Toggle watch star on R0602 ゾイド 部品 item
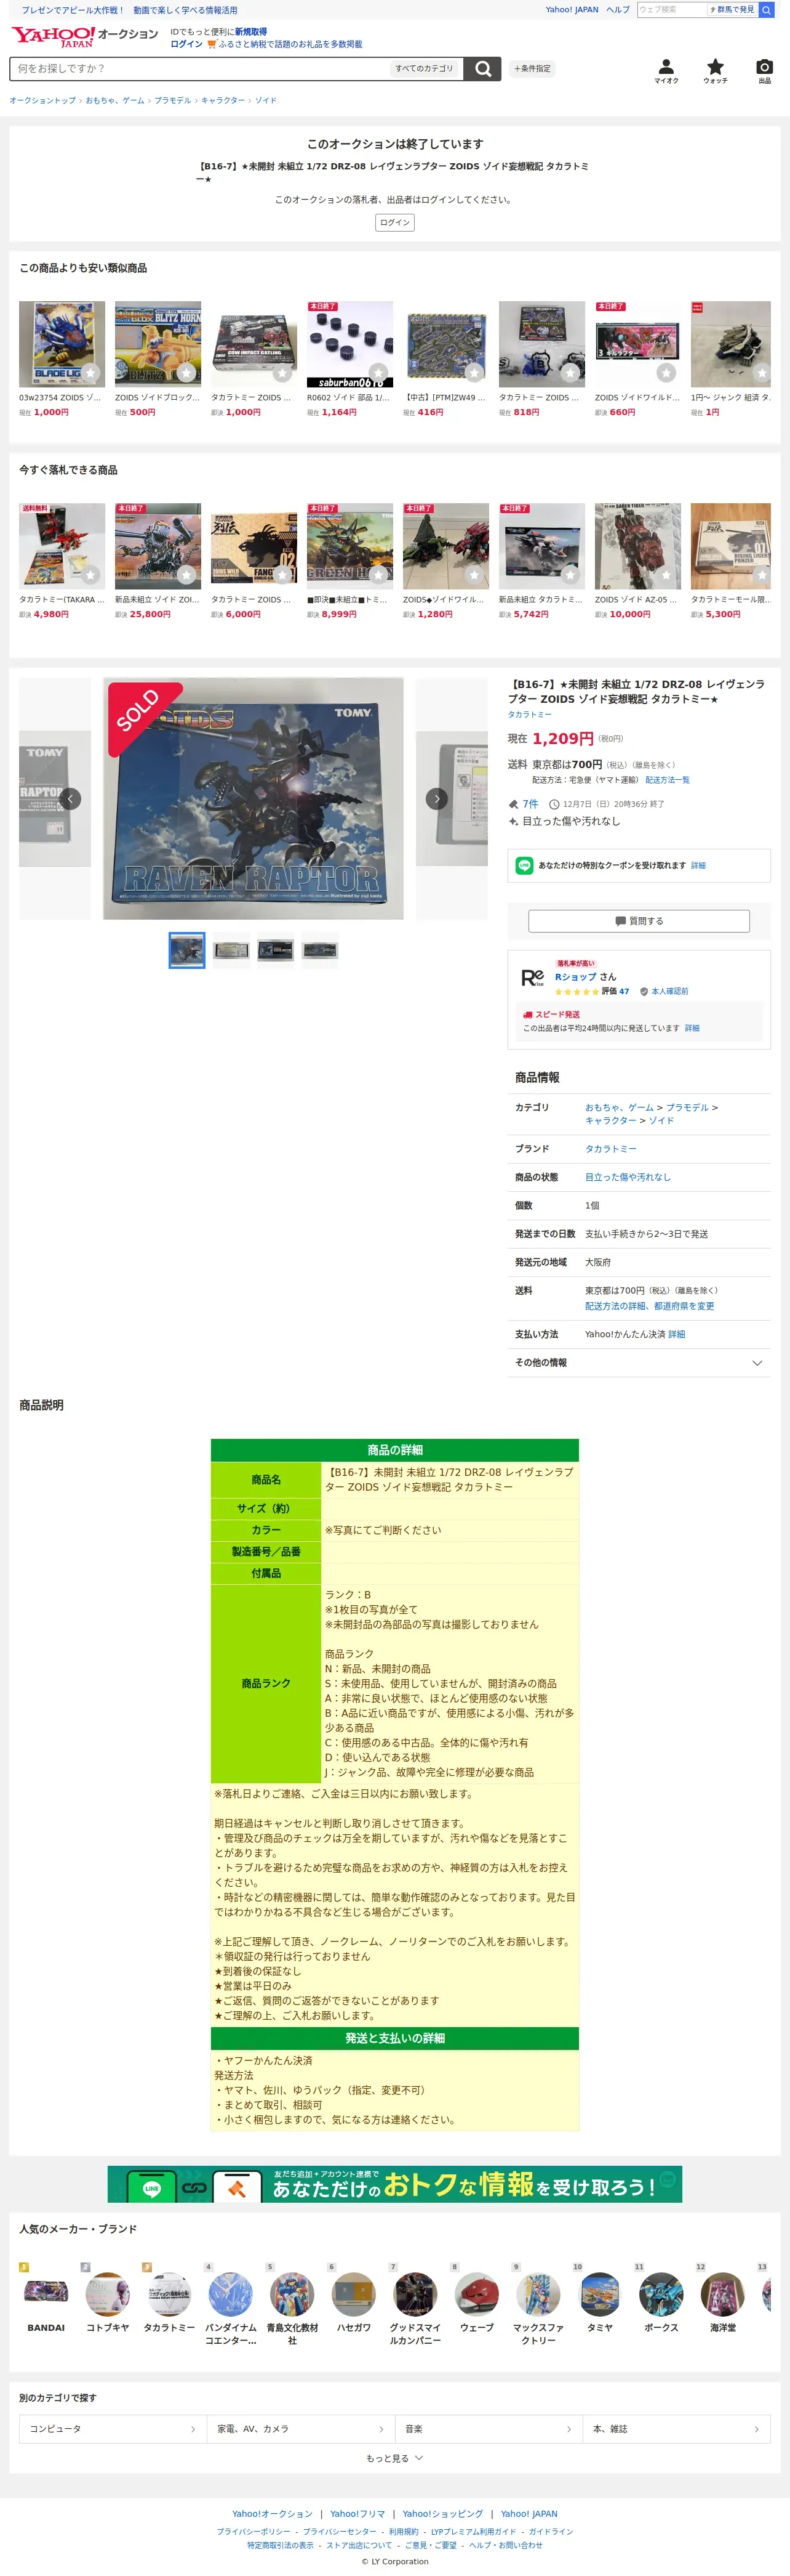Image resolution: width=790 pixels, height=2576 pixels. (378, 373)
